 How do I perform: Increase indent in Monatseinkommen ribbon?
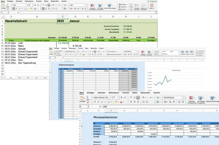pyautogui.click(x=147, y=102)
